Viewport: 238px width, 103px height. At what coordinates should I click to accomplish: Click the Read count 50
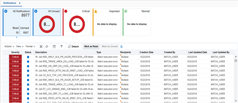coord(17,33)
